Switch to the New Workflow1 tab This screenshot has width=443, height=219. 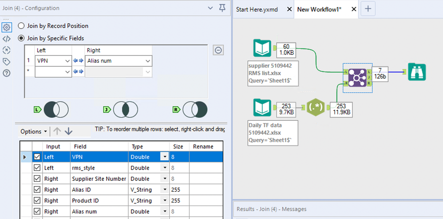(x=319, y=10)
